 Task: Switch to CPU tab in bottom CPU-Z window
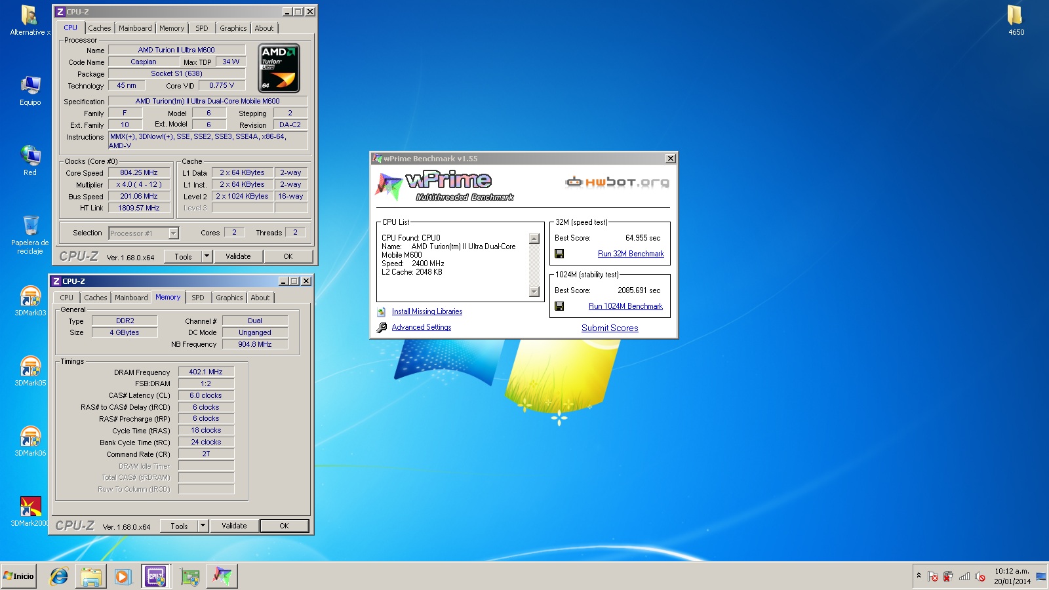pos(67,298)
